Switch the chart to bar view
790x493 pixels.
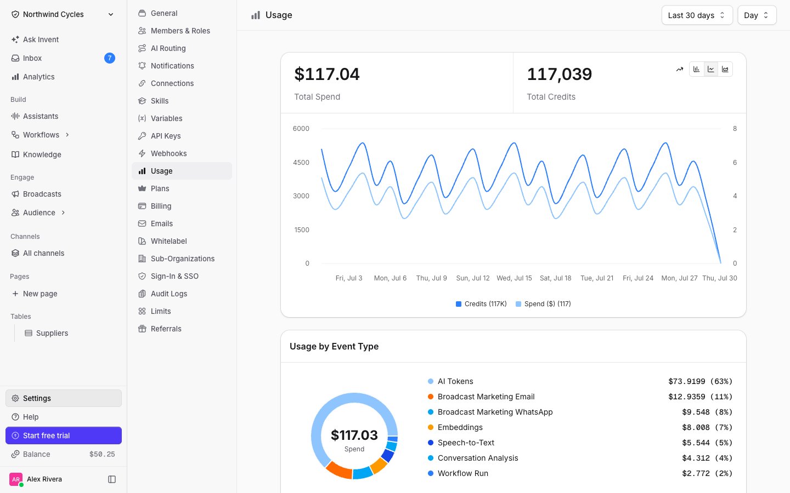click(x=697, y=69)
